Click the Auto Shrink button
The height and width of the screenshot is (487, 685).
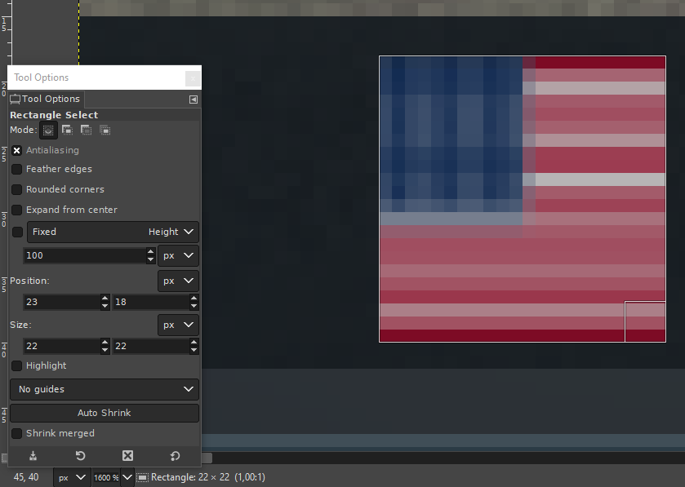click(105, 413)
